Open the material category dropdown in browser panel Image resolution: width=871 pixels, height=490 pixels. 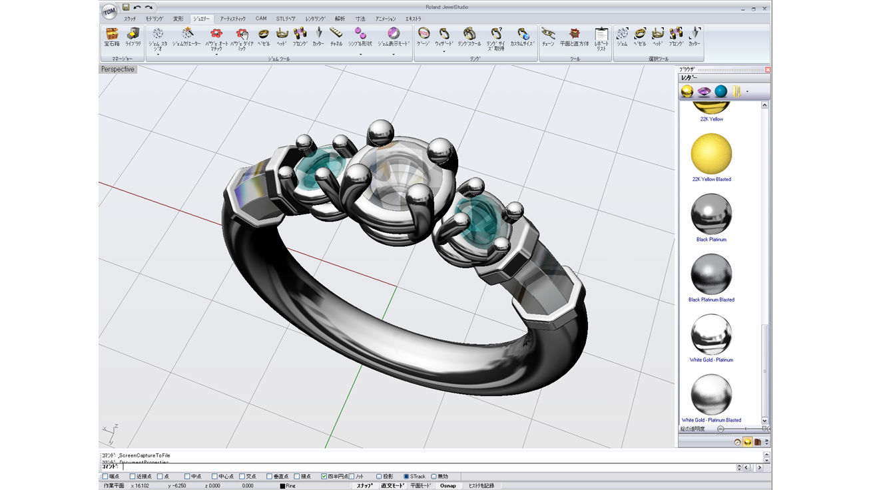746,92
